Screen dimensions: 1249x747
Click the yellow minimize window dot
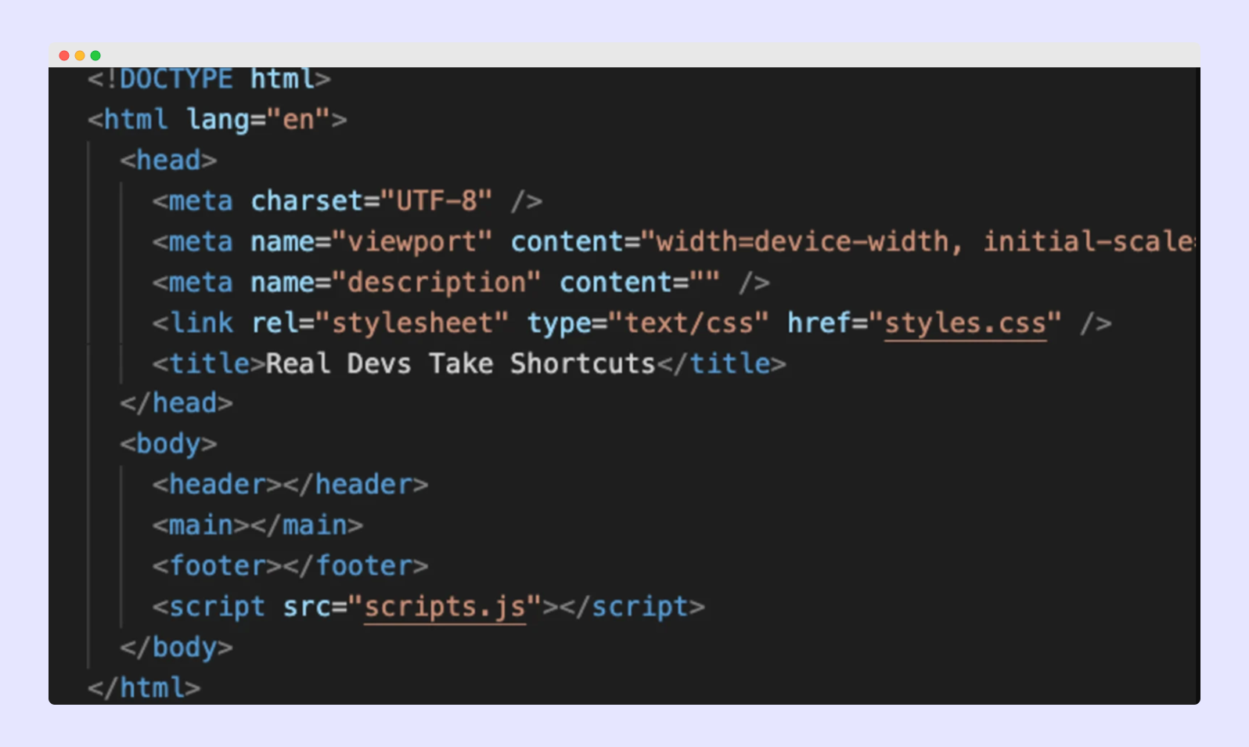click(80, 56)
